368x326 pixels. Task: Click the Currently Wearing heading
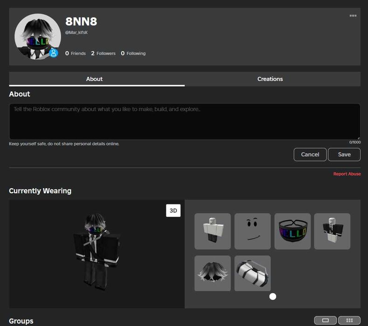click(x=40, y=191)
